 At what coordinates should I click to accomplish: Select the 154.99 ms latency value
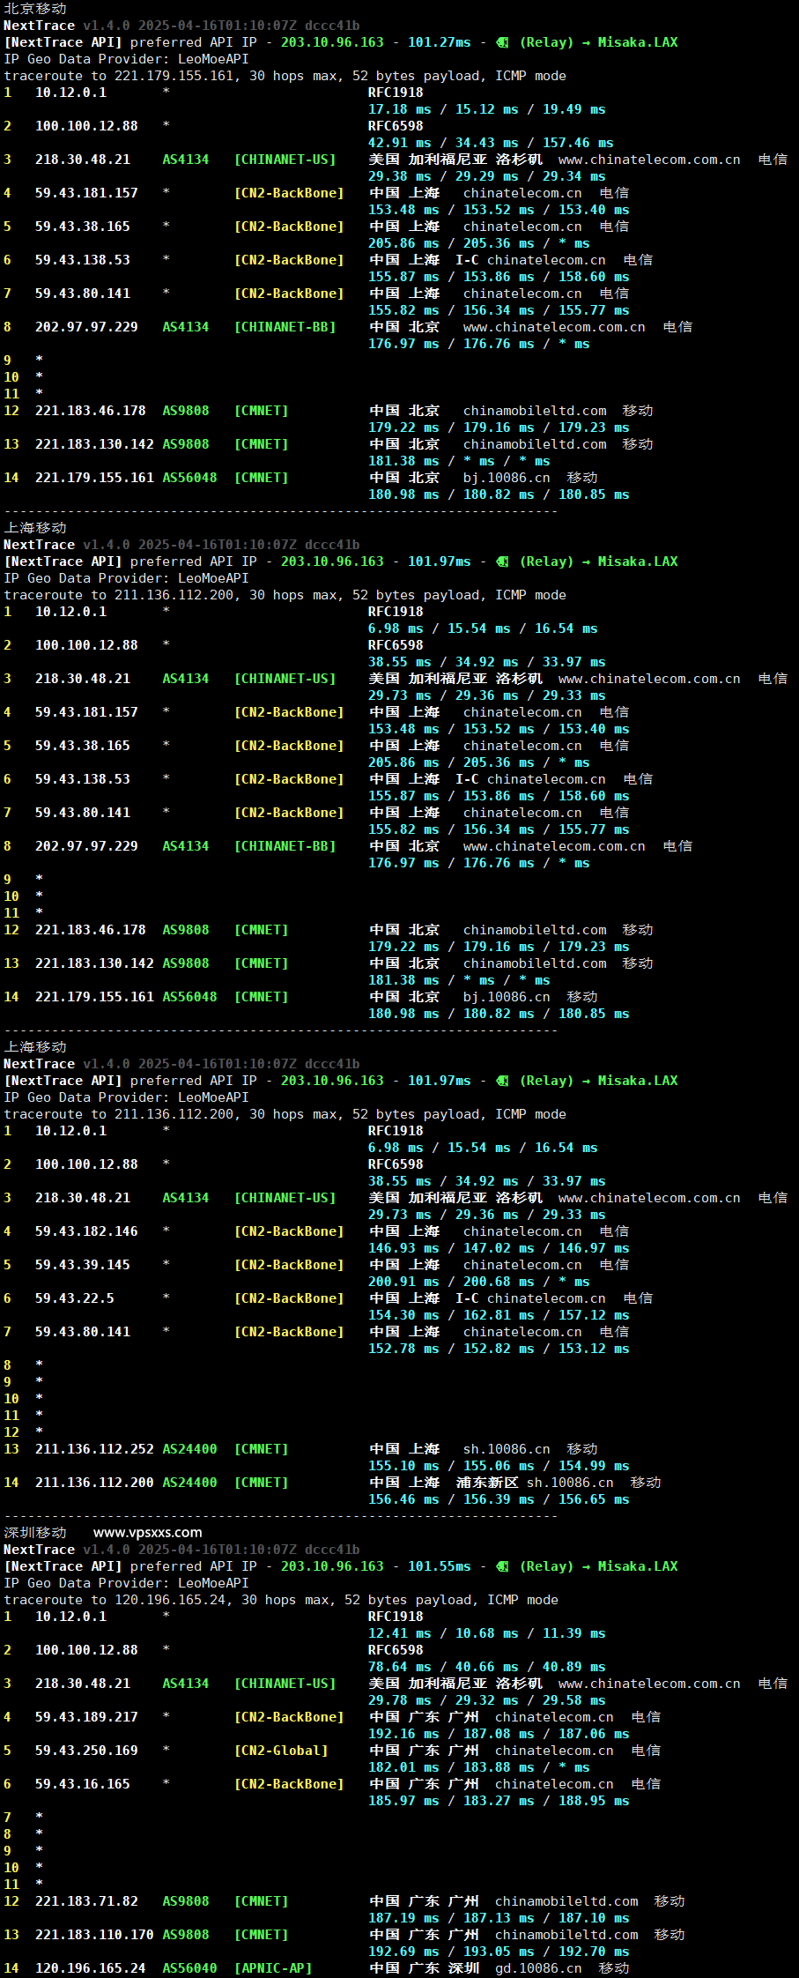594,1466
